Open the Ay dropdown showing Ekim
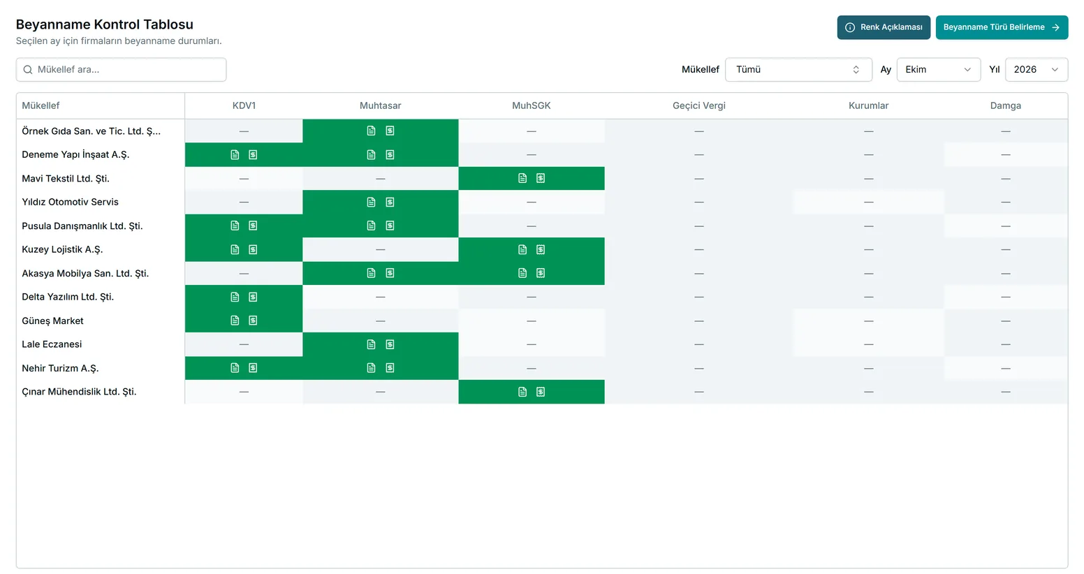The height and width of the screenshot is (574, 1084). tap(939, 69)
